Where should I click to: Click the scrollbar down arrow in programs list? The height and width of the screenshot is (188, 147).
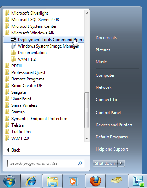[87, 139]
